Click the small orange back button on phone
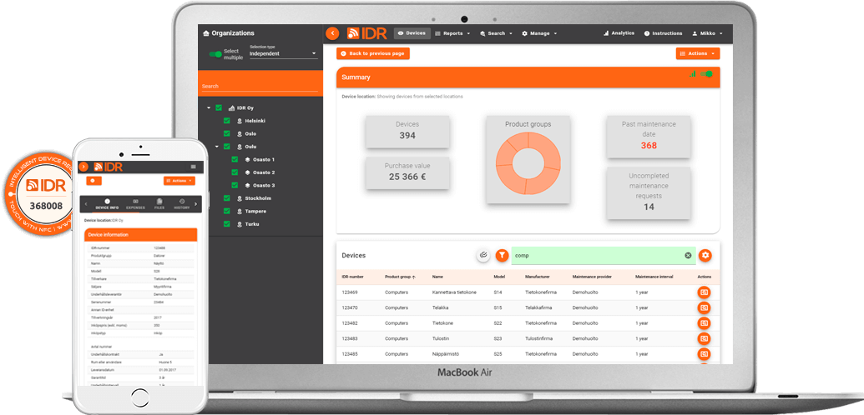864x415 pixels. tap(93, 181)
